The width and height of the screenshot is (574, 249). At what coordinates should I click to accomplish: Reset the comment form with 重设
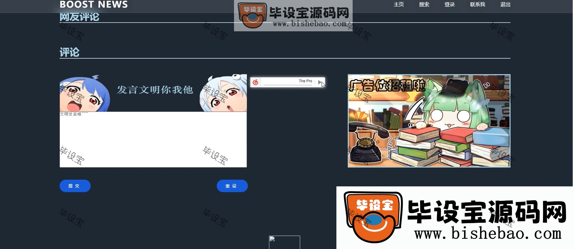[x=232, y=186]
